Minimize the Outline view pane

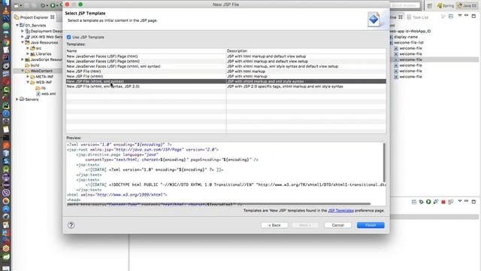click(467, 15)
